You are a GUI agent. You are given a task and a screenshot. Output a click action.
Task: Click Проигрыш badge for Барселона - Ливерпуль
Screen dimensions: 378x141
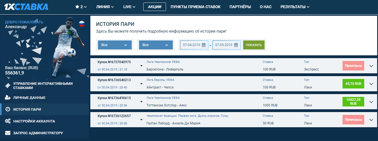tap(354, 66)
